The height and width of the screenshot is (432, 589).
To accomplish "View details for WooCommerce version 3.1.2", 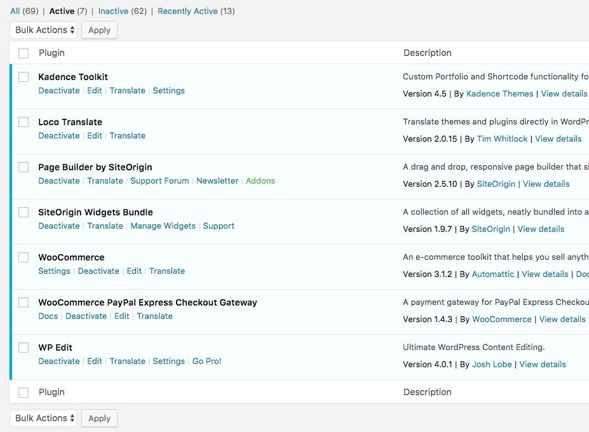I will pyautogui.click(x=545, y=274).
